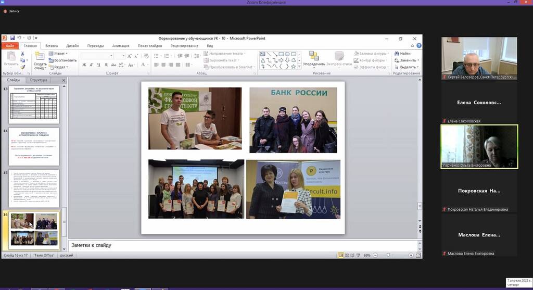Click the Cut scissors icon
The width and height of the screenshot is (533, 290).
tap(22, 54)
